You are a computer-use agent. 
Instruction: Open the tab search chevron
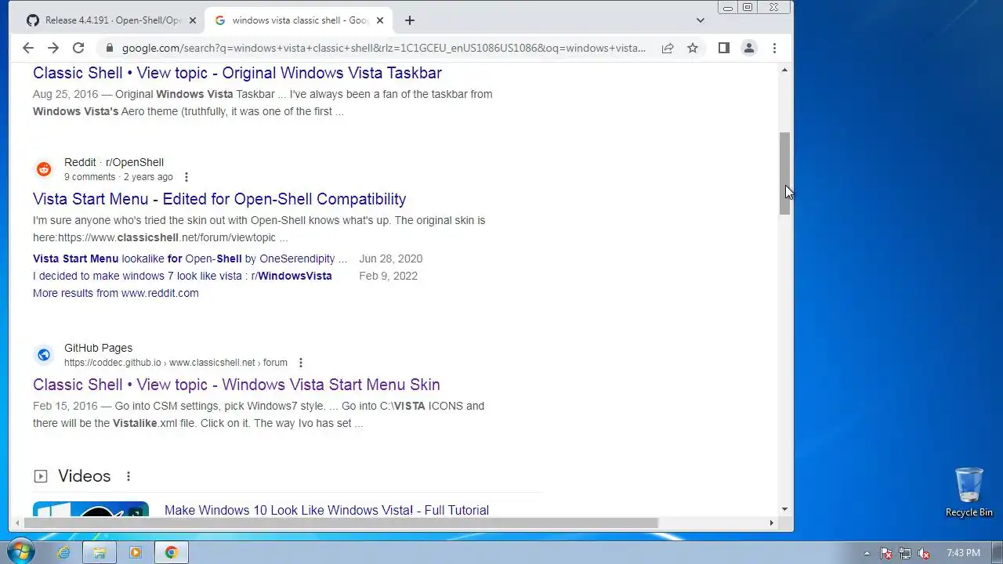701,20
